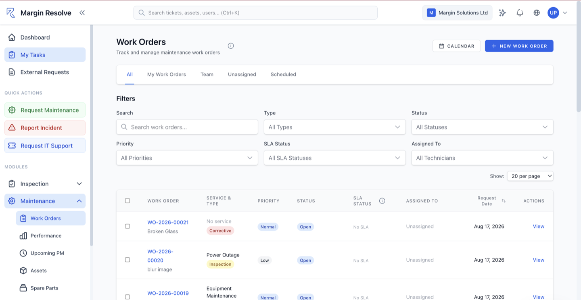Click the Report Incident warning triangle icon
This screenshot has height=300, width=581.
[x=12, y=127]
